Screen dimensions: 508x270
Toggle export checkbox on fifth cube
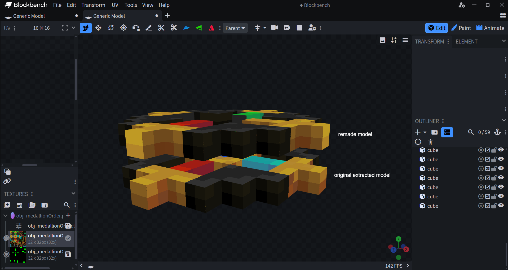488,187
